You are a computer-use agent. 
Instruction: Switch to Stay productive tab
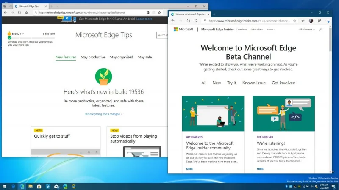(x=93, y=57)
